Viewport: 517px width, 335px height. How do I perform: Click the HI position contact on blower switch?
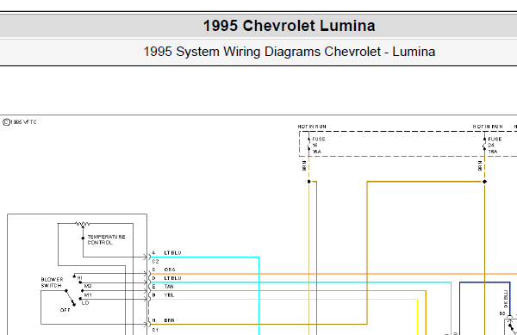74,276
